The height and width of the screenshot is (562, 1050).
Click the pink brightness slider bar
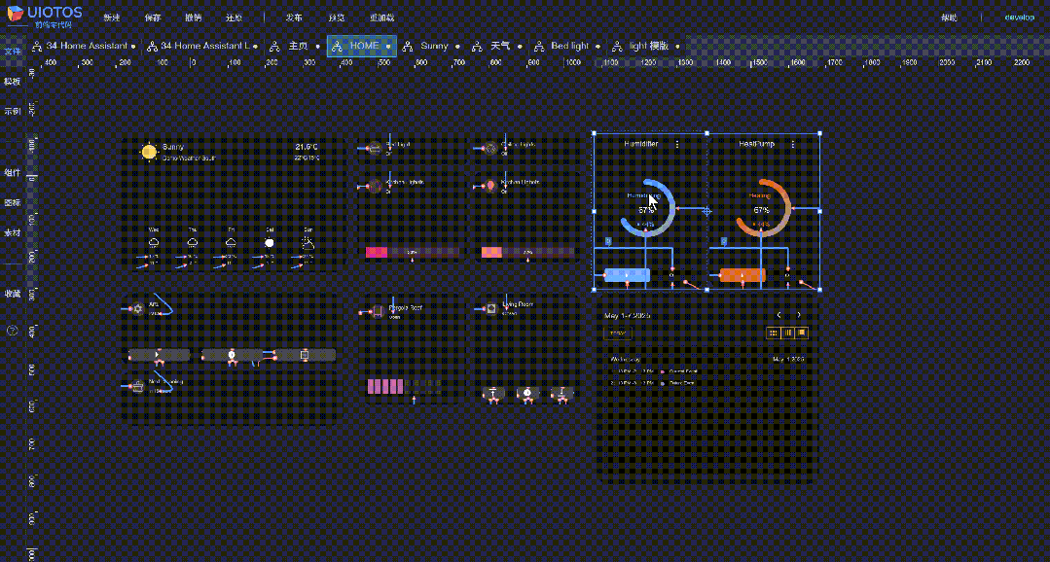412,252
